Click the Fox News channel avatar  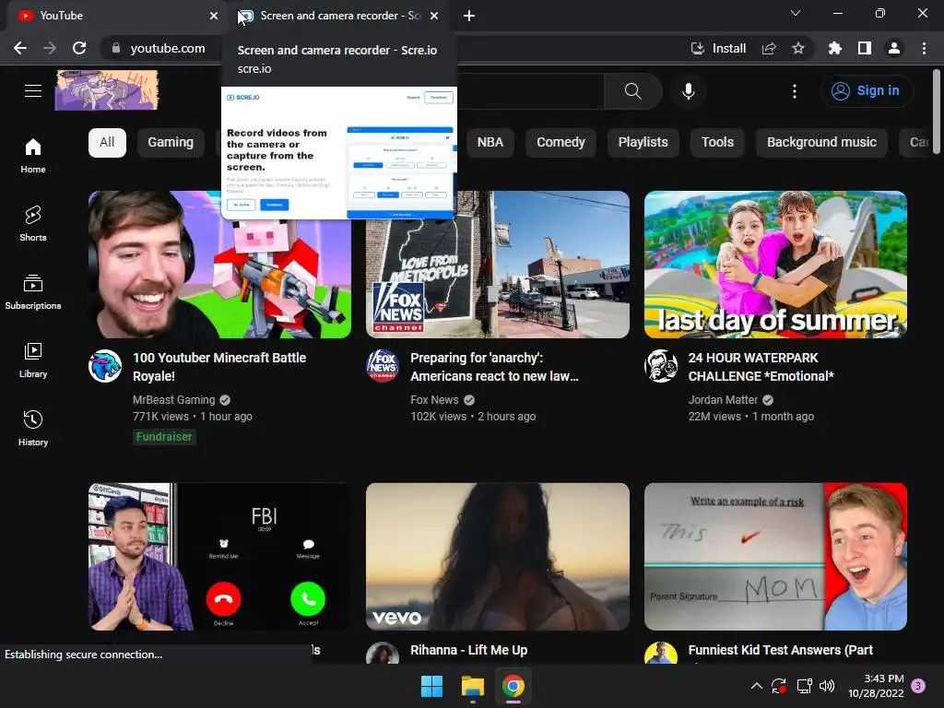(x=383, y=366)
